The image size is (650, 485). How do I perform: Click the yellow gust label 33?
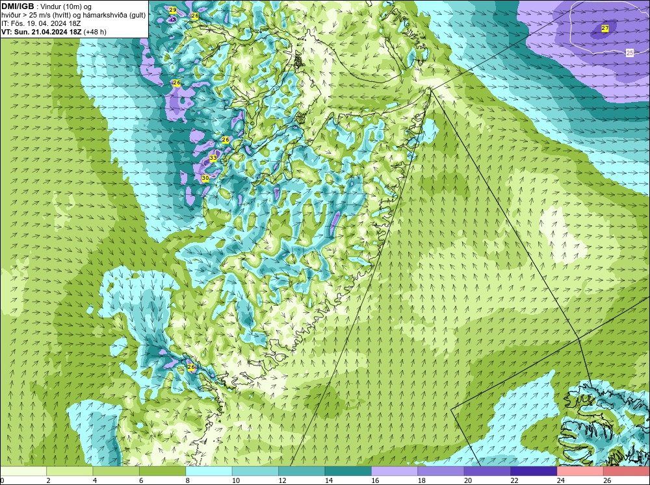pos(213,158)
